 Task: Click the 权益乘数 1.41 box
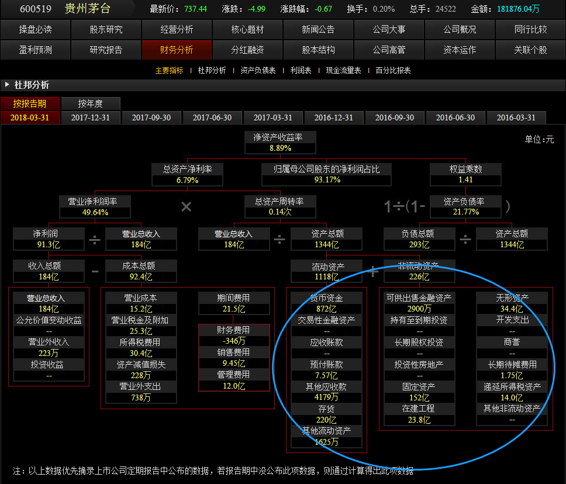(x=465, y=174)
